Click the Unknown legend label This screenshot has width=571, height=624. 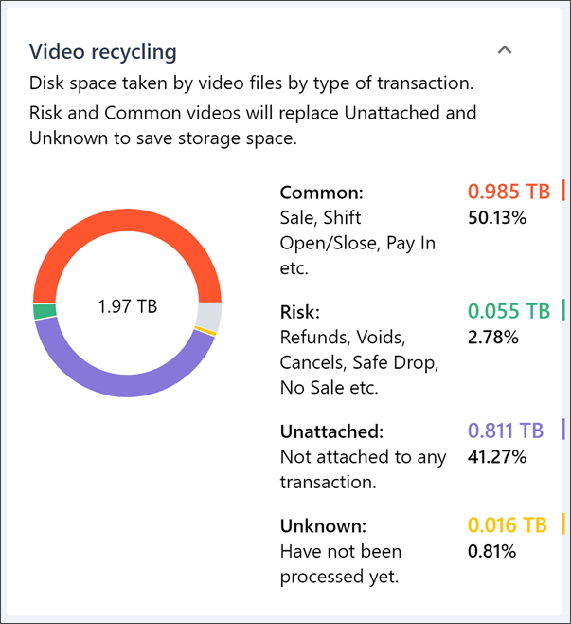(x=323, y=525)
